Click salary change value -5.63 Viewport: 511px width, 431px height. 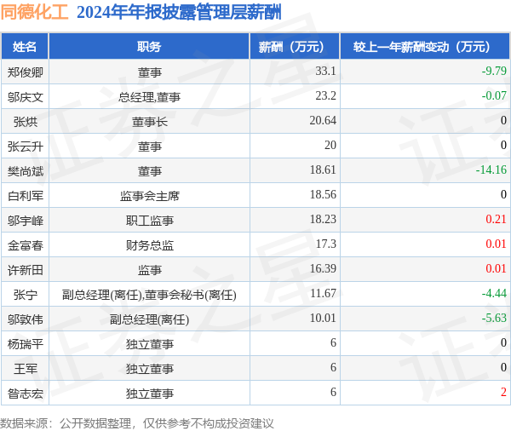[x=494, y=318]
